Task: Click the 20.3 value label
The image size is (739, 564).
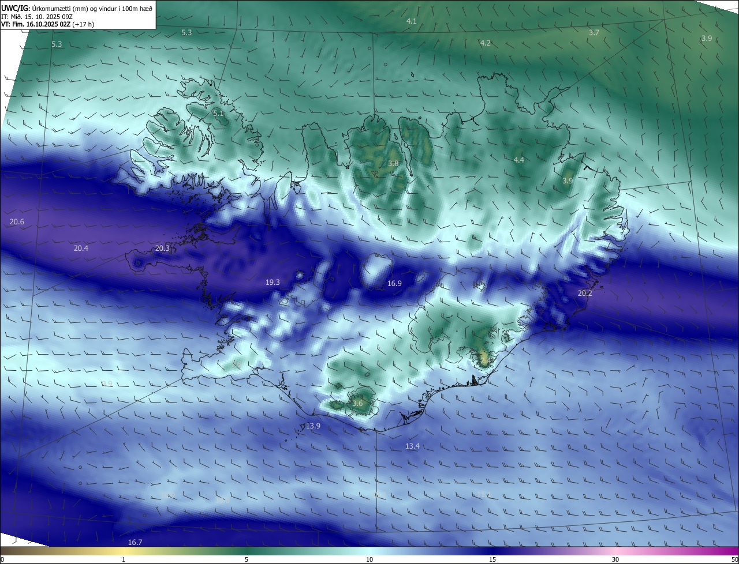Action: coord(163,248)
